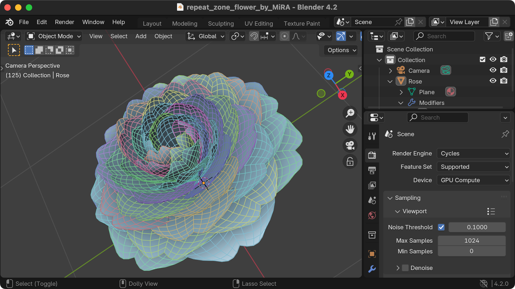Image resolution: width=515 pixels, height=289 pixels.
Task: Open the Modifier Properties wrench tab
Action: pos(372,269)
